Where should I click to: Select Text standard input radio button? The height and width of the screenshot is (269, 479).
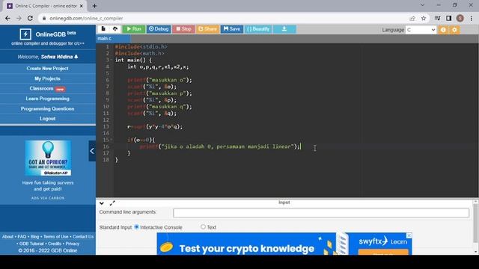point(203,226)
